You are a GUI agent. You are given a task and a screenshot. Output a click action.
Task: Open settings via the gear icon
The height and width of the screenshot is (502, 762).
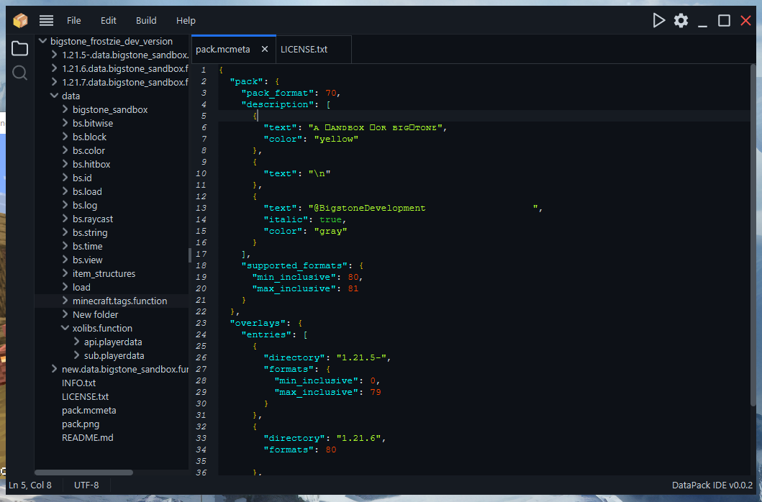(x=681, y=20)
